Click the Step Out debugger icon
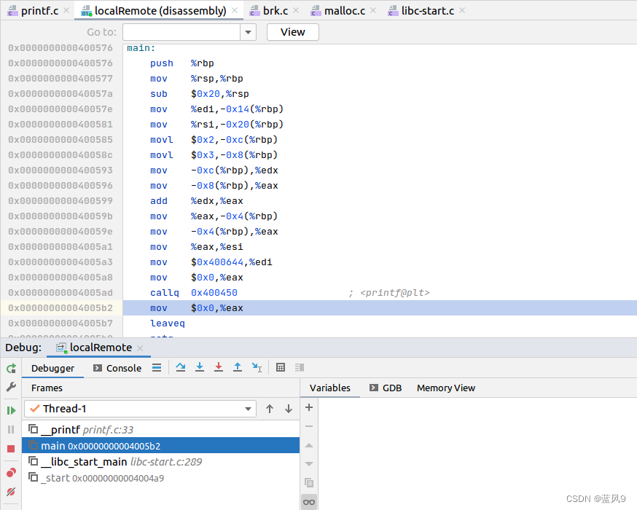 pos(238,367)
